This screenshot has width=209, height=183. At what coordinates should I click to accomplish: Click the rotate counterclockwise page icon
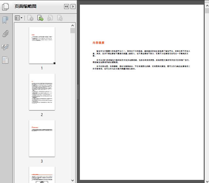click(x=50, y=18)
